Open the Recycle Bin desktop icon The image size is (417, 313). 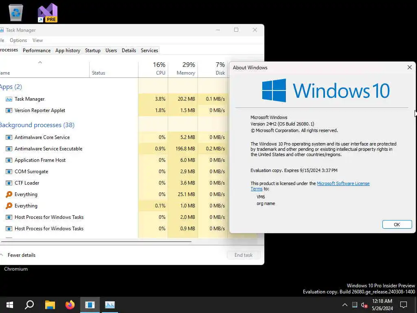pos(16,12)
